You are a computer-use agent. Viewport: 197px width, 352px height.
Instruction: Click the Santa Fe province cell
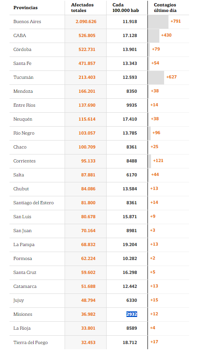coord(22,64)
